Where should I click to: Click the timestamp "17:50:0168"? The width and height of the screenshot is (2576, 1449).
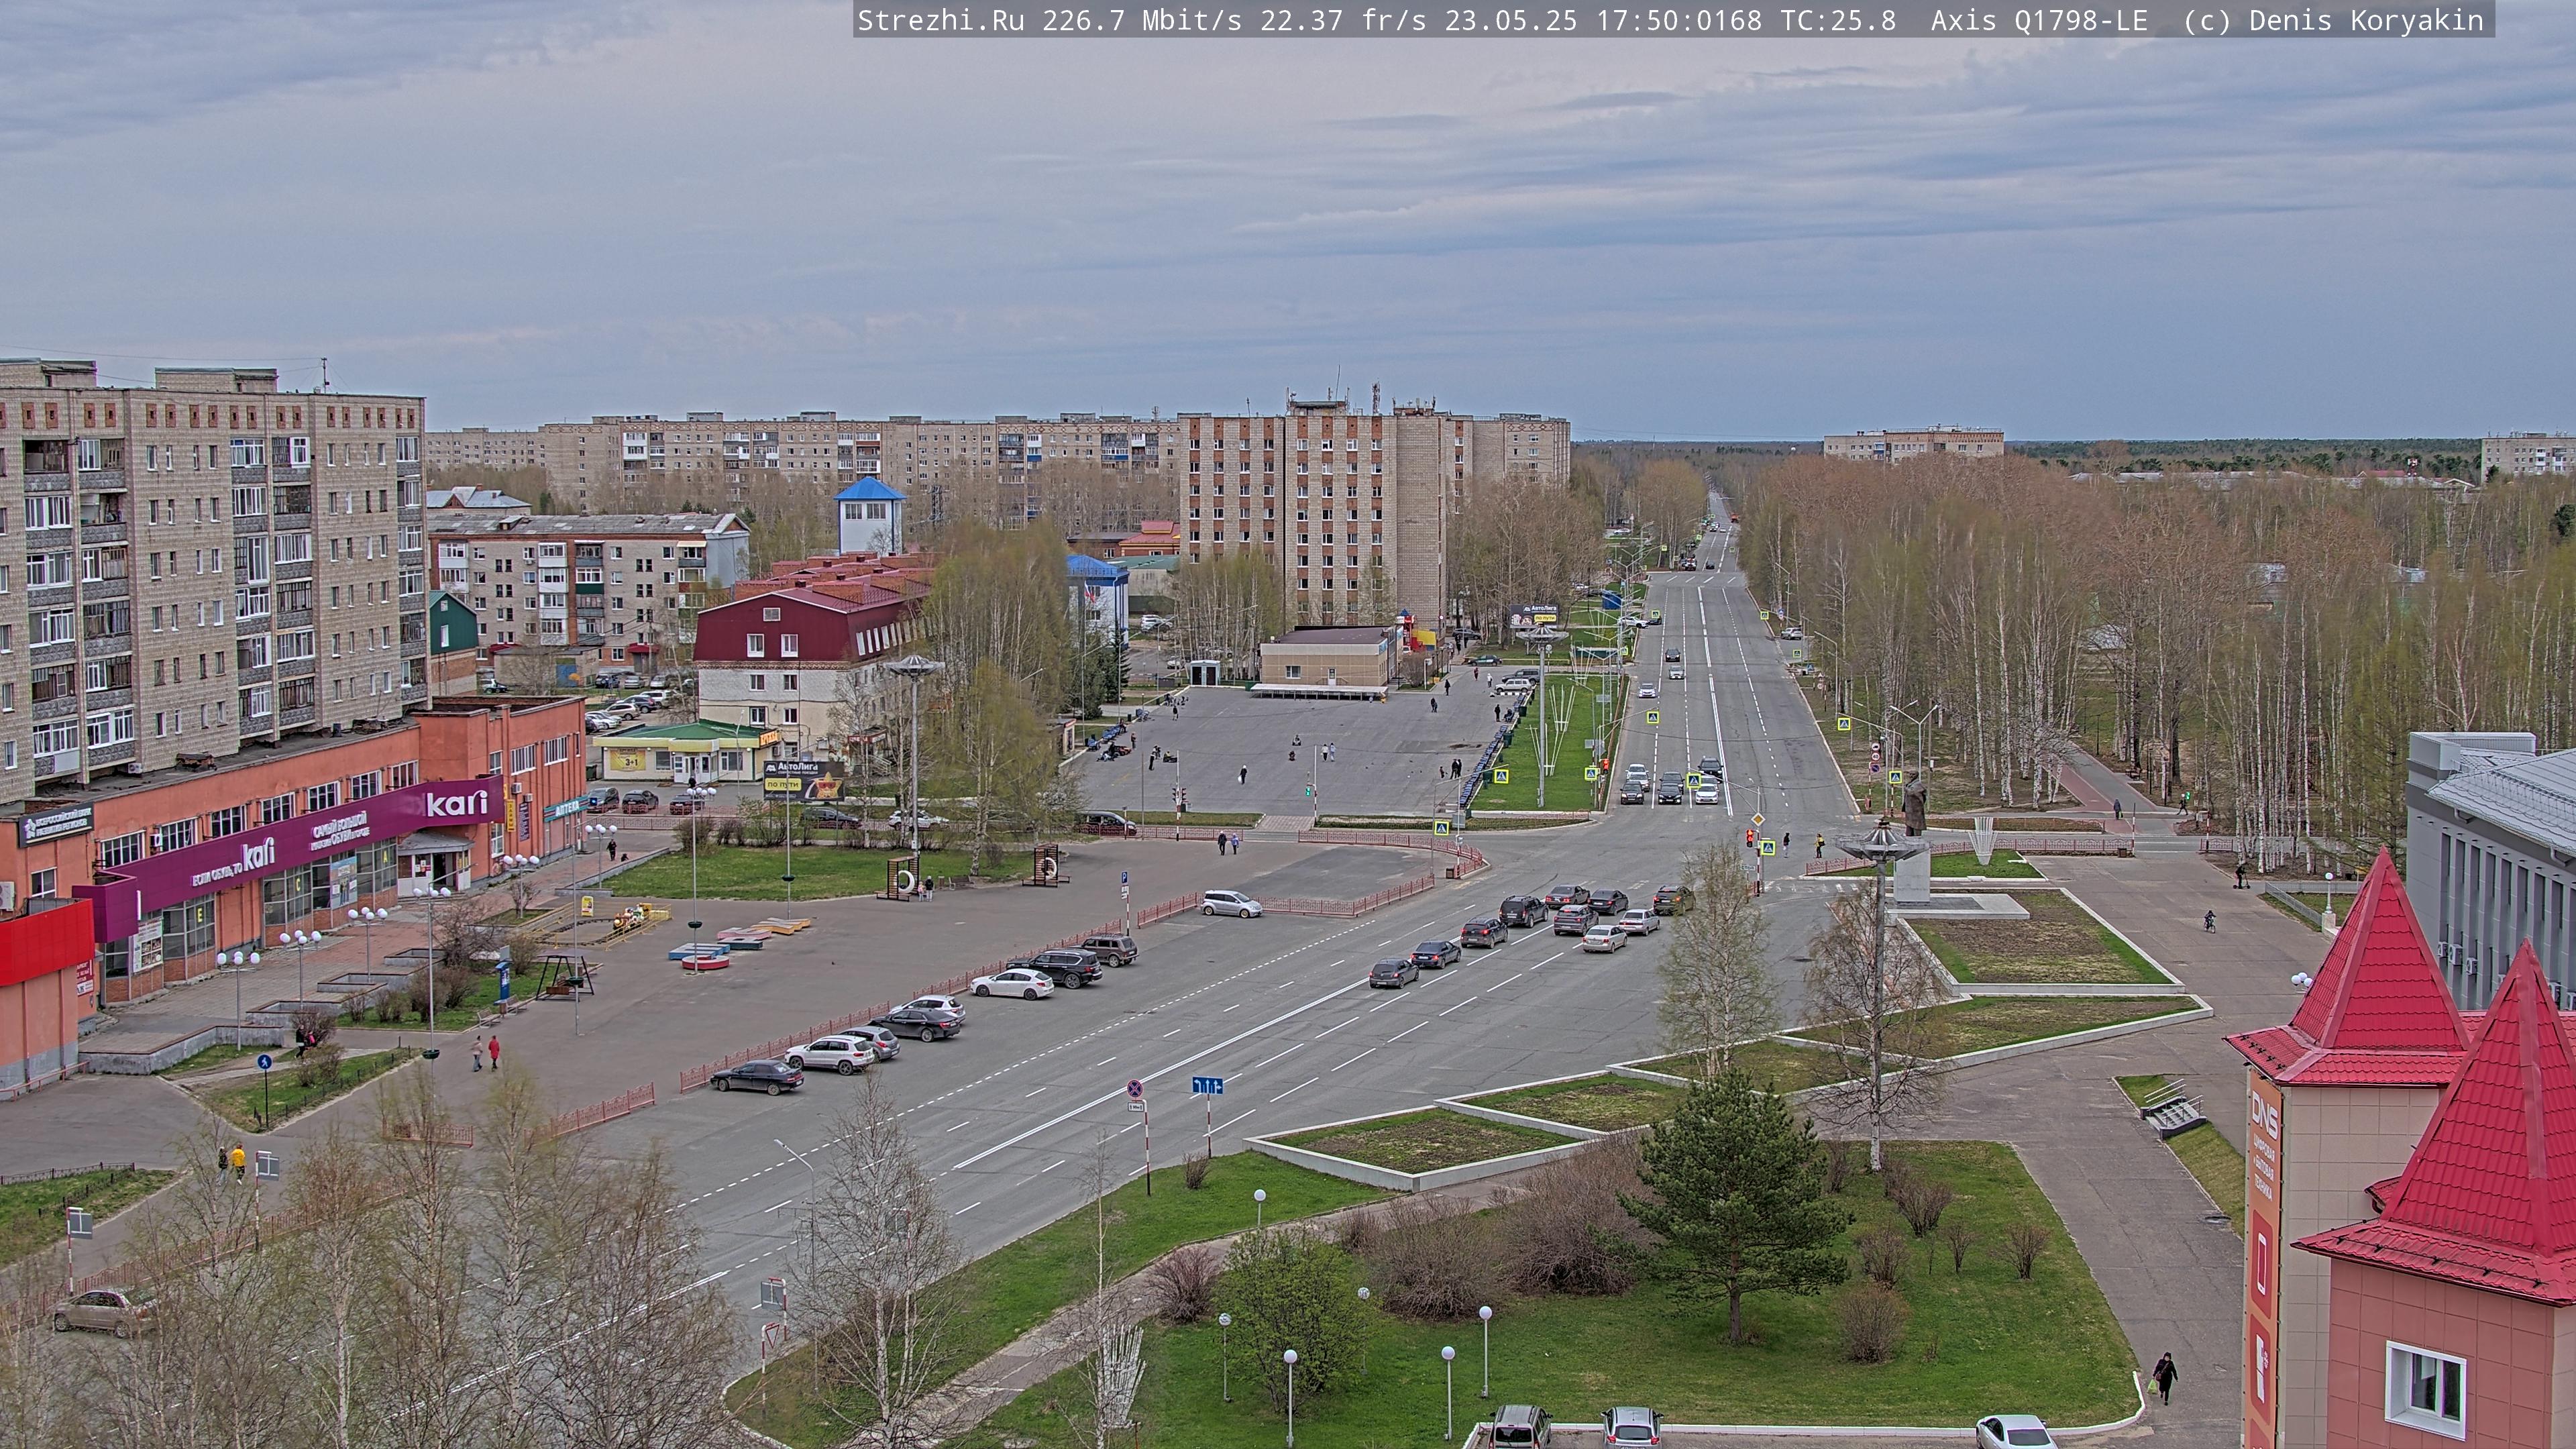[1679, 20]
